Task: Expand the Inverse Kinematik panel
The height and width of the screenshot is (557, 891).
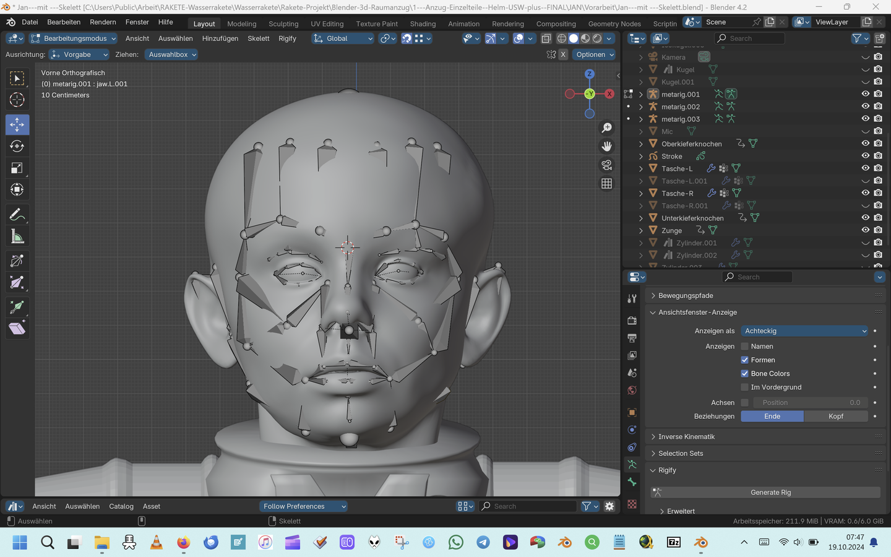Action: pyautogui.click(x=686, y=437)
